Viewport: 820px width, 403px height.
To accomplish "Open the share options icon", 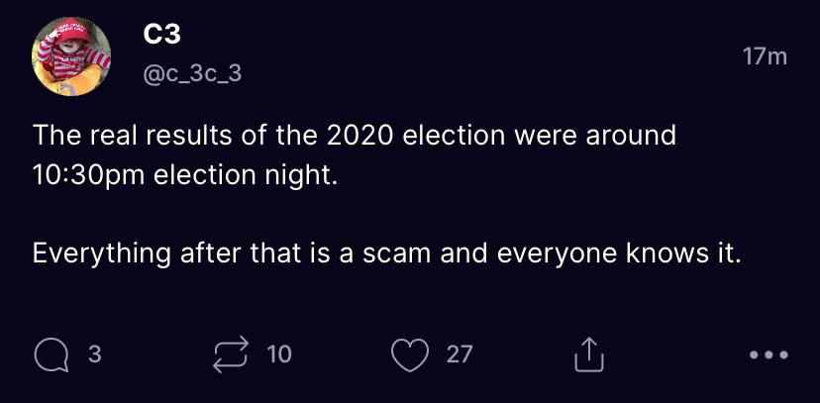I will point(588,353).
